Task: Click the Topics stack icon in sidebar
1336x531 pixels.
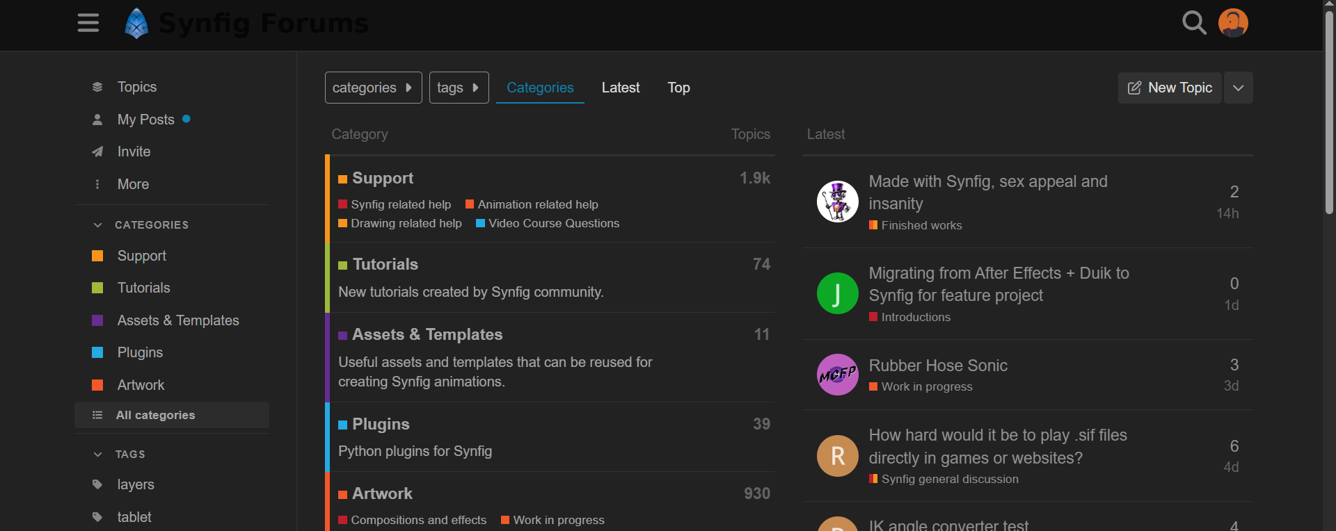Action: pyautogui.click(x=97, y=87)
